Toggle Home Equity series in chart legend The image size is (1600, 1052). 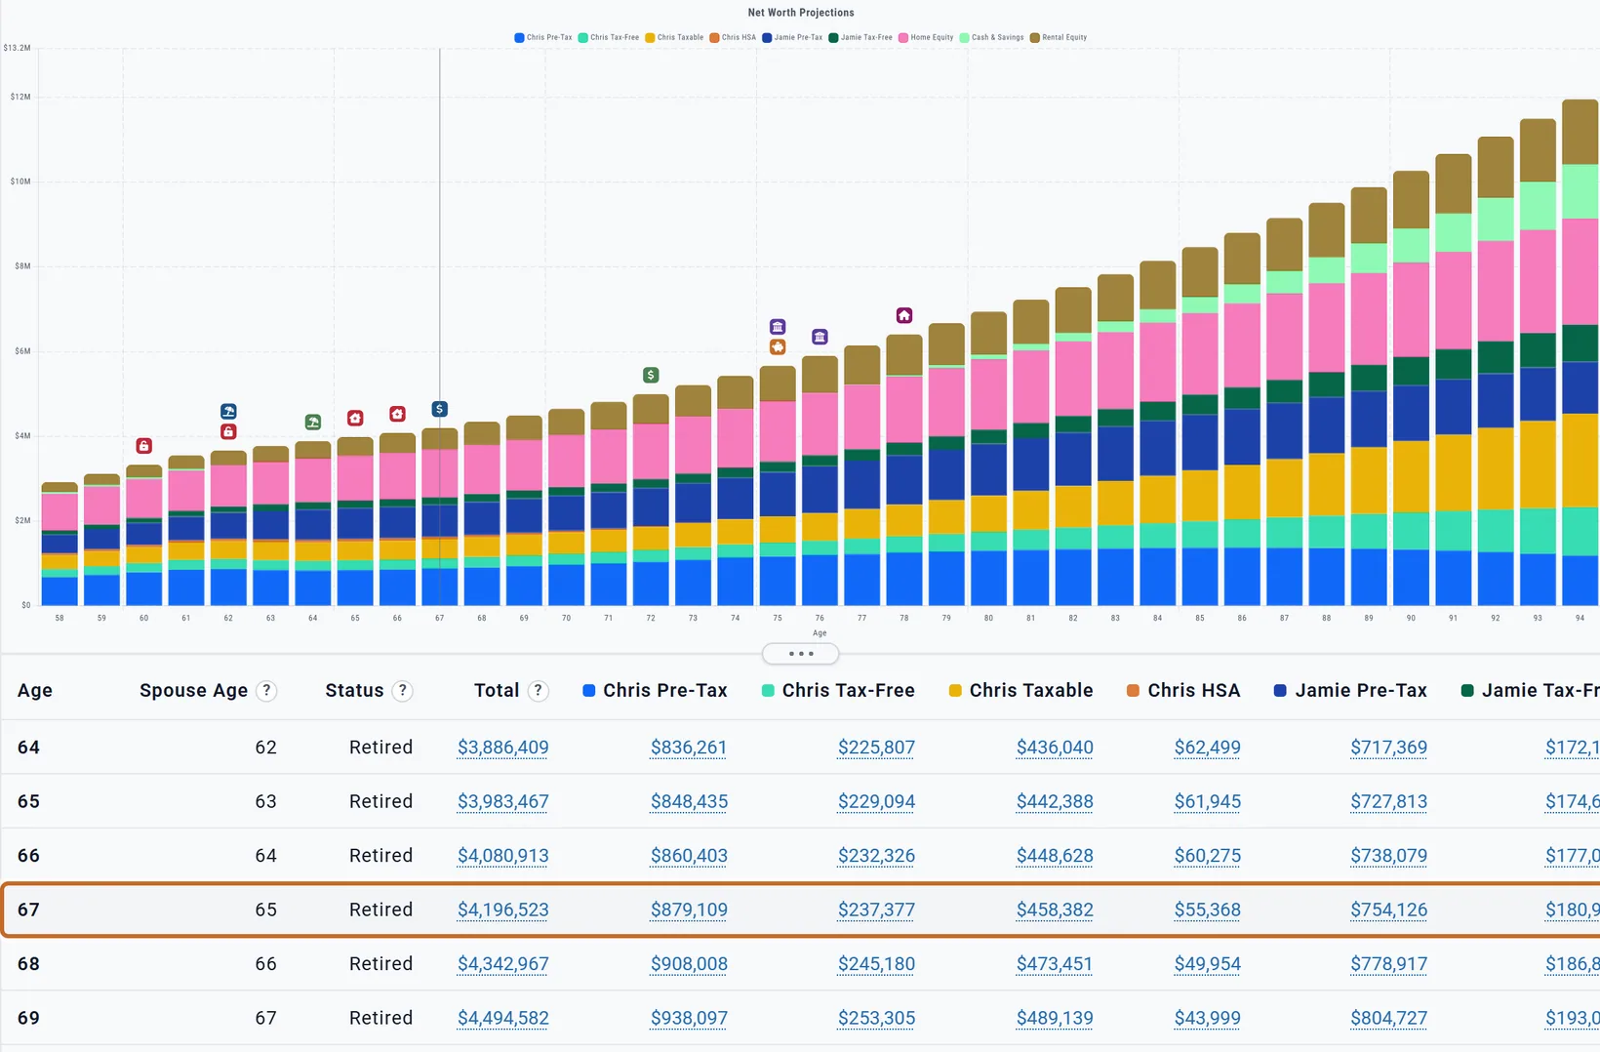tap(926, 37)
